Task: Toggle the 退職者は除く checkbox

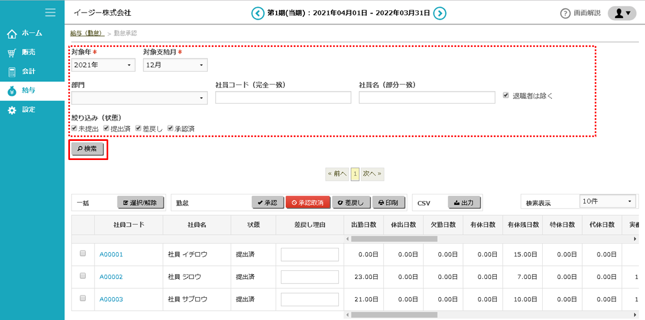Action: click(506, 95)
